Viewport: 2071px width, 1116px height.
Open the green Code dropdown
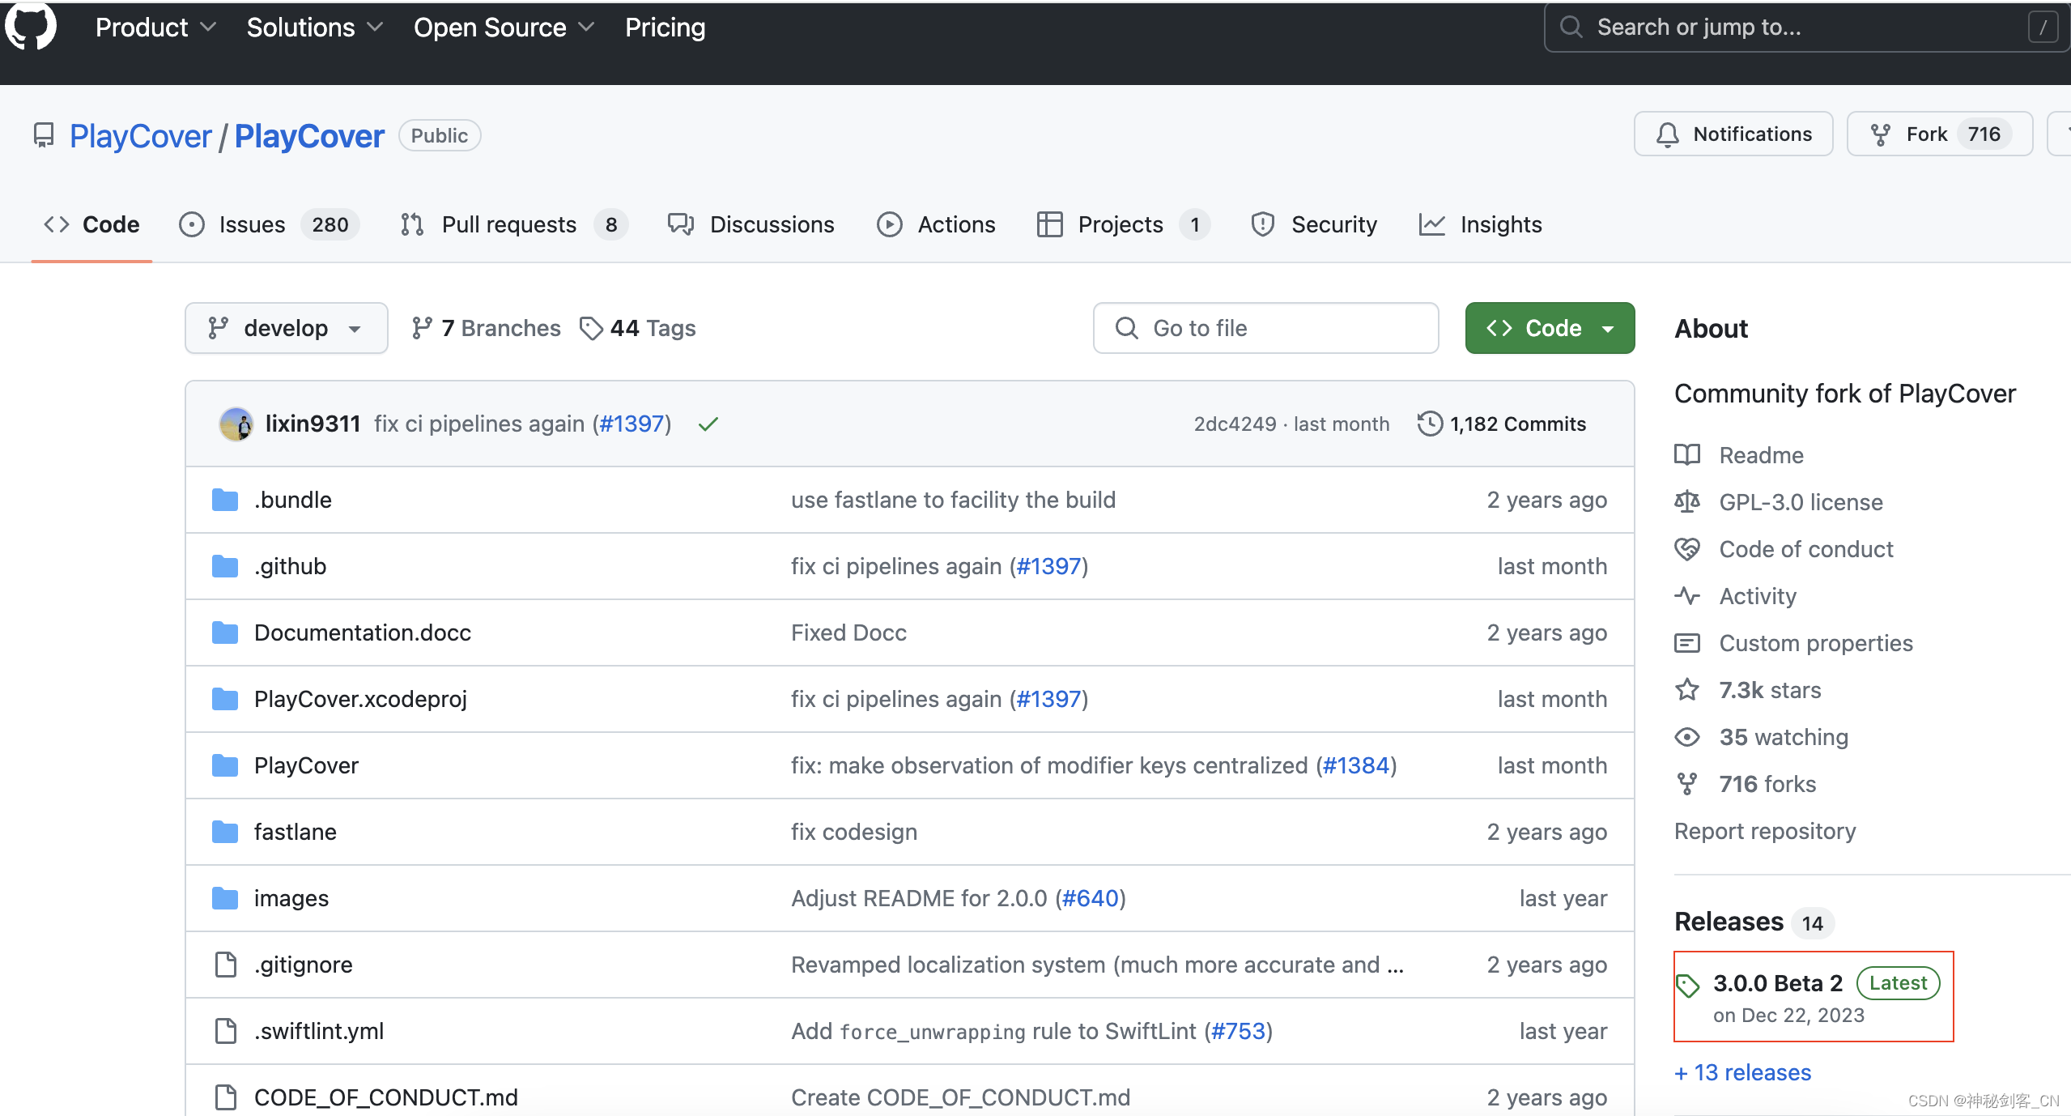tap(1550, 328)
